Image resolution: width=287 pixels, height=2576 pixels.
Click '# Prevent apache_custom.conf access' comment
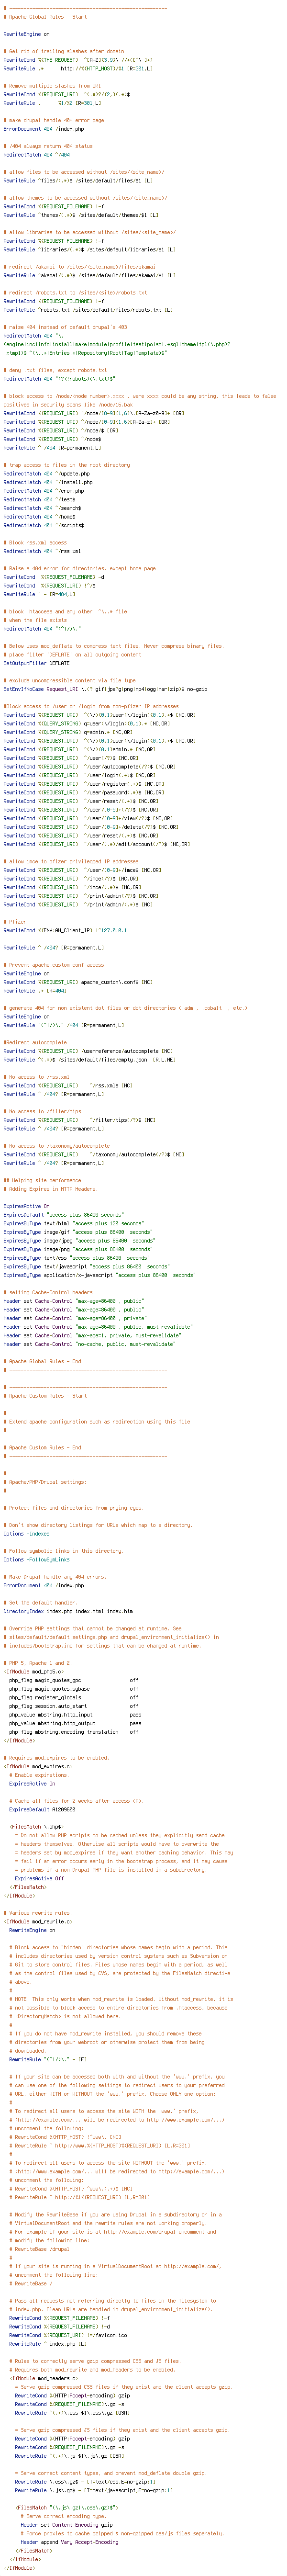55,965
